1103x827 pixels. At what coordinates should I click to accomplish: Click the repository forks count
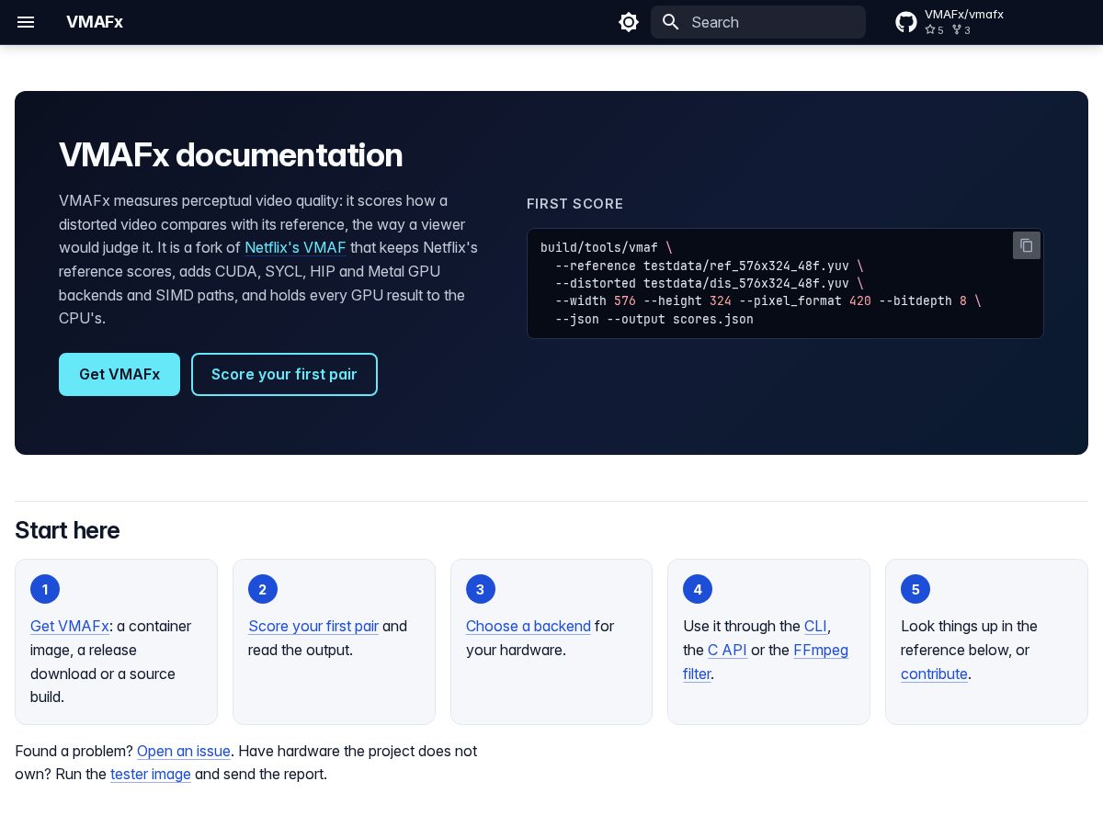961,30
